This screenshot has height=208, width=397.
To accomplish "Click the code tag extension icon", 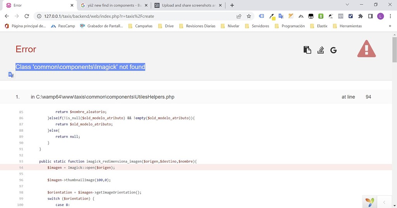I will tap(341, 16).
